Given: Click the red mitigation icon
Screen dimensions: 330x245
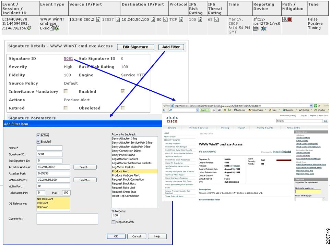Looking at the screenshot, I should (x=290, y=20).
